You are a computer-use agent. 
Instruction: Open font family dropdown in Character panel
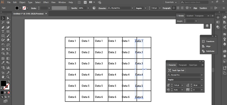pyautogui.click(x=202, y=75)
